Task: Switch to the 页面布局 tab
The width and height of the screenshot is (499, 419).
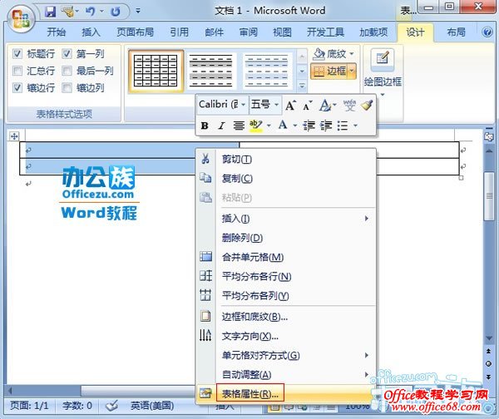Action: point(135,32)
